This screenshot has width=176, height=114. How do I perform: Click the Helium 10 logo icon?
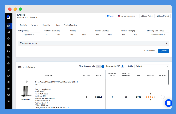click(8, 17)
